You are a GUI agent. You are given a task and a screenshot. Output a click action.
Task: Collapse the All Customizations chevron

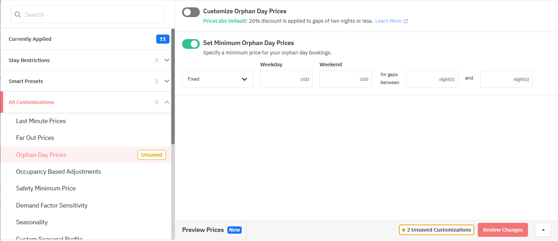point(167,102)
